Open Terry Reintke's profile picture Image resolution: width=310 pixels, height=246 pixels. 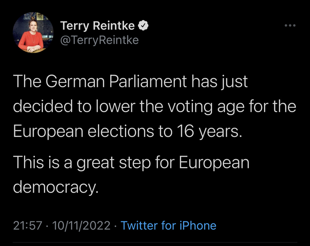(x=33, y=33)
